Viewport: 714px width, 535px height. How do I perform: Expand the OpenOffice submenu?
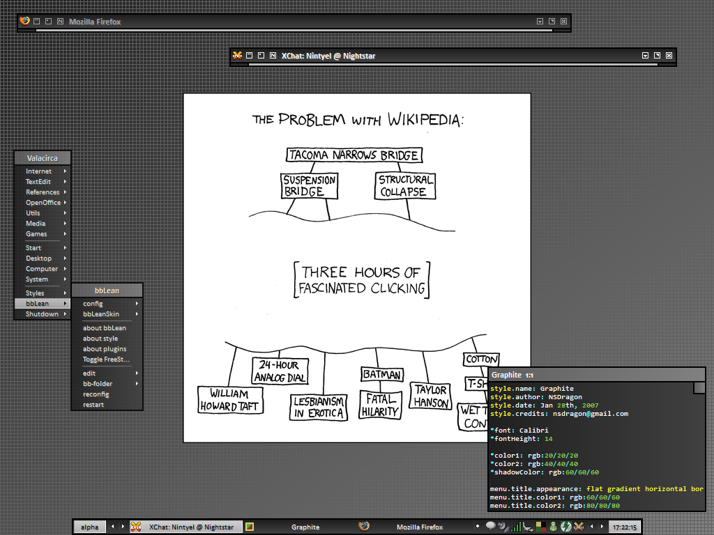tap(43, 203)
